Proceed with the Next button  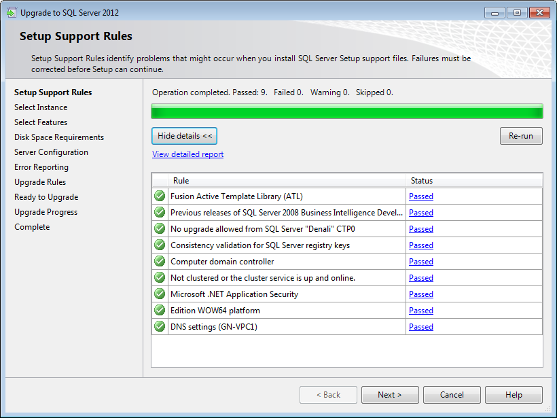pyautogui.click(x=390, y=395)
